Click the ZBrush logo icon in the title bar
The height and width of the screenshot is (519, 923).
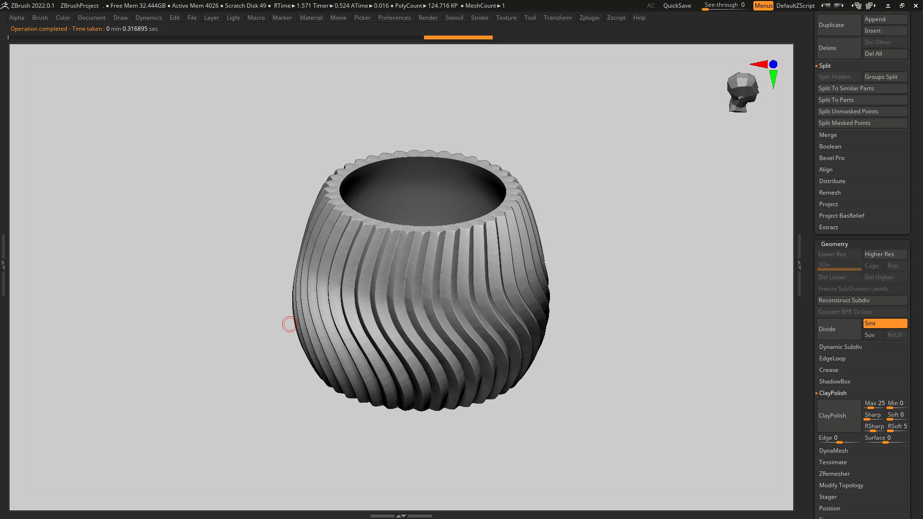5,6
